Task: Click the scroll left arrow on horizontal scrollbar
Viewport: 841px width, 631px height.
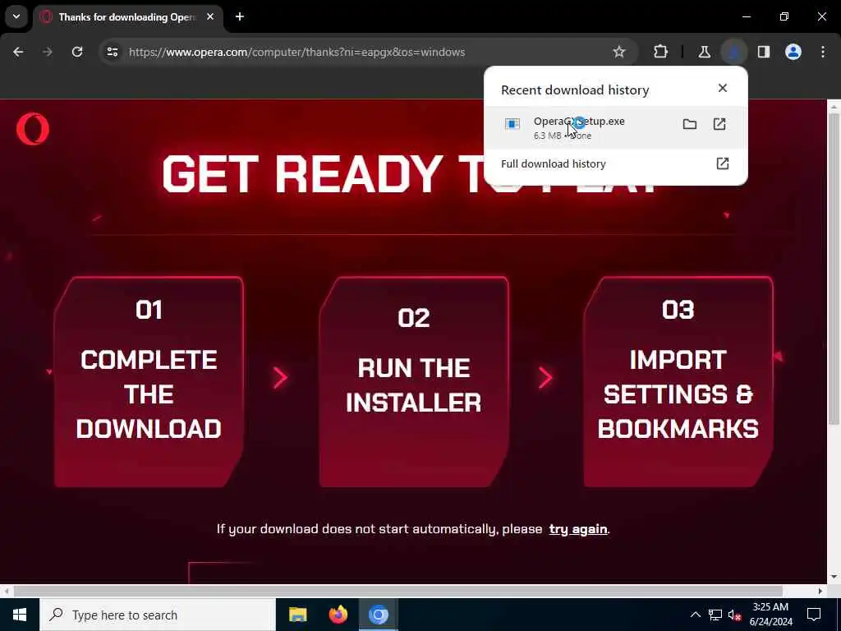Action: point(7,591)
